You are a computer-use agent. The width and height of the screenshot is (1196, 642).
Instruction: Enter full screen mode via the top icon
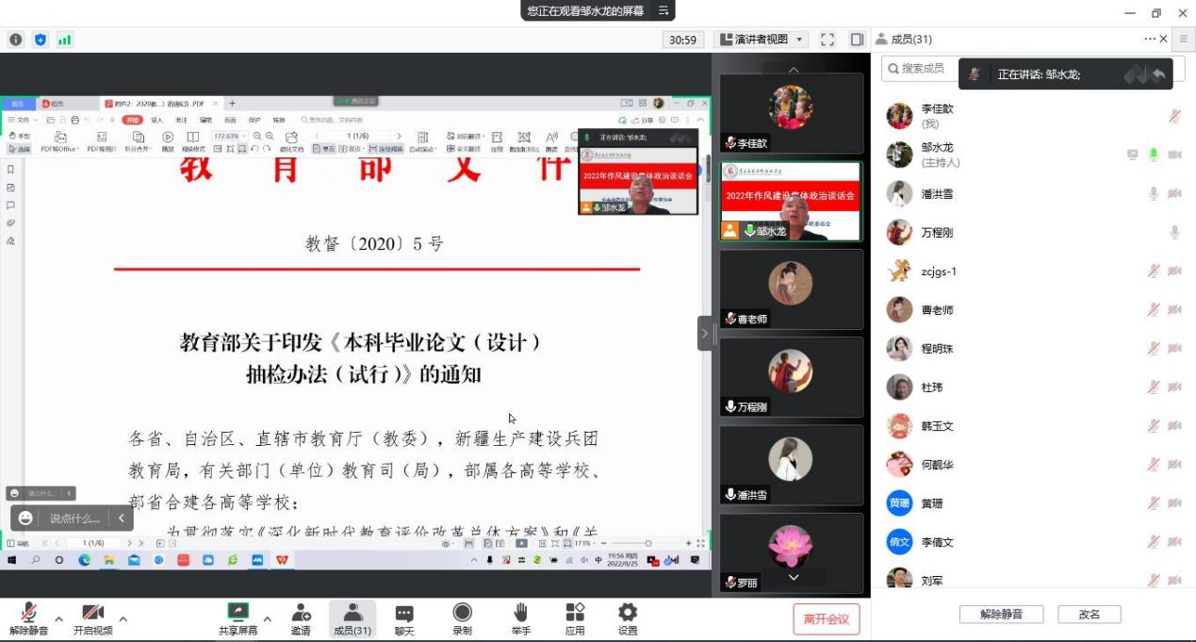point(827,40)
